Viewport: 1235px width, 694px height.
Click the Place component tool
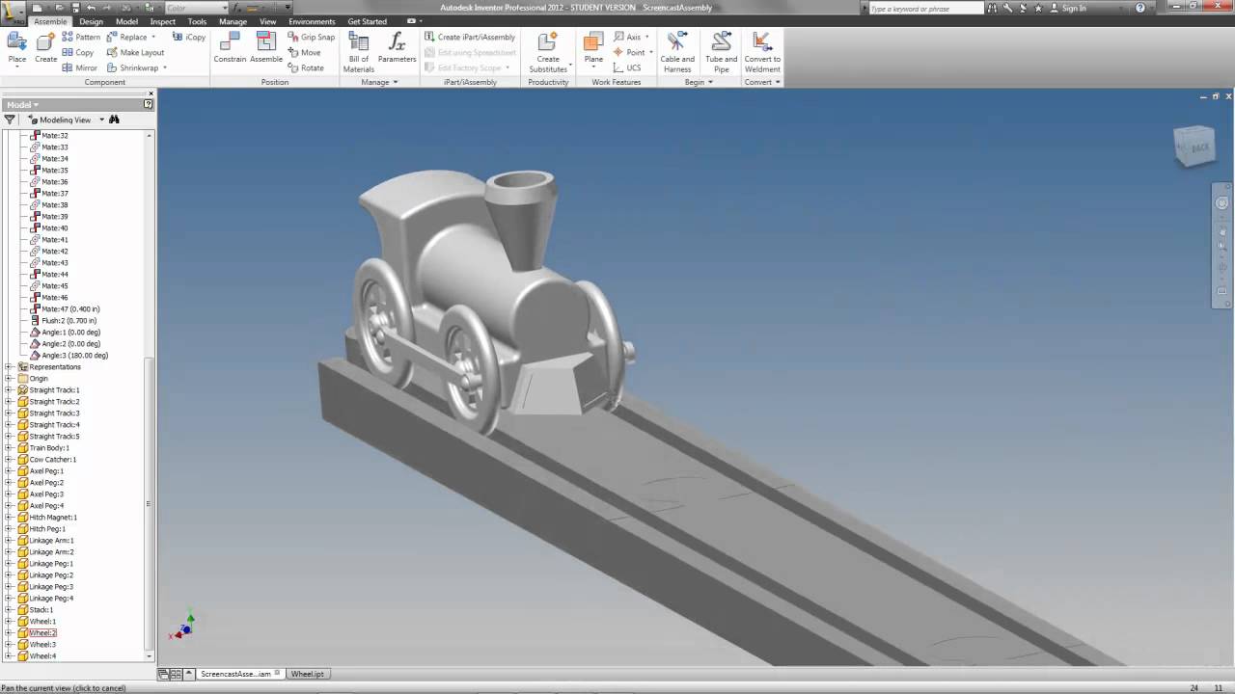[16, 48]
